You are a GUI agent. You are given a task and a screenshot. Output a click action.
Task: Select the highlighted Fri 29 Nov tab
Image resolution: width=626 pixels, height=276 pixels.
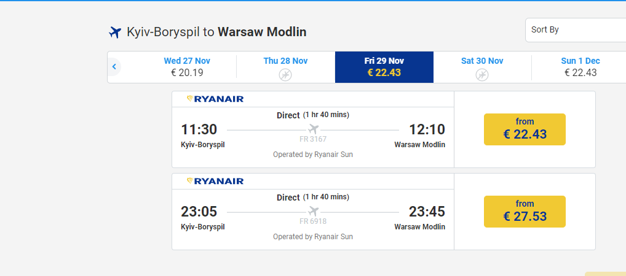(384, 67)
